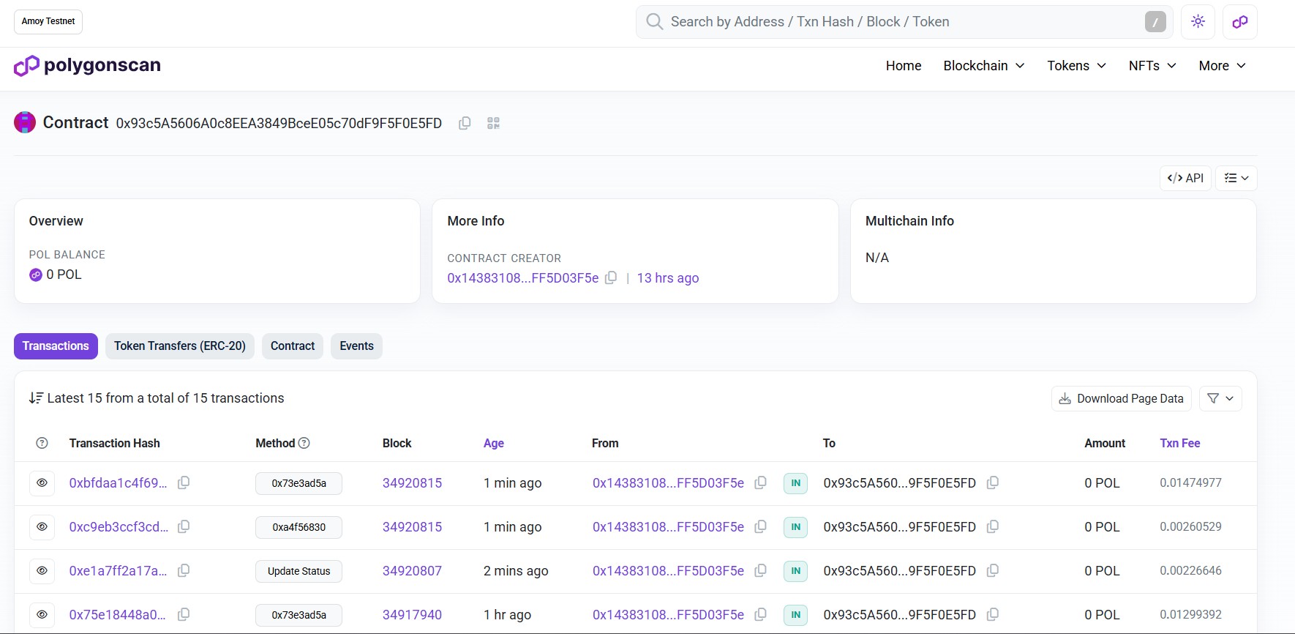Show the contract address QR code
1295x634 pixels.
[x=493, y=123]
